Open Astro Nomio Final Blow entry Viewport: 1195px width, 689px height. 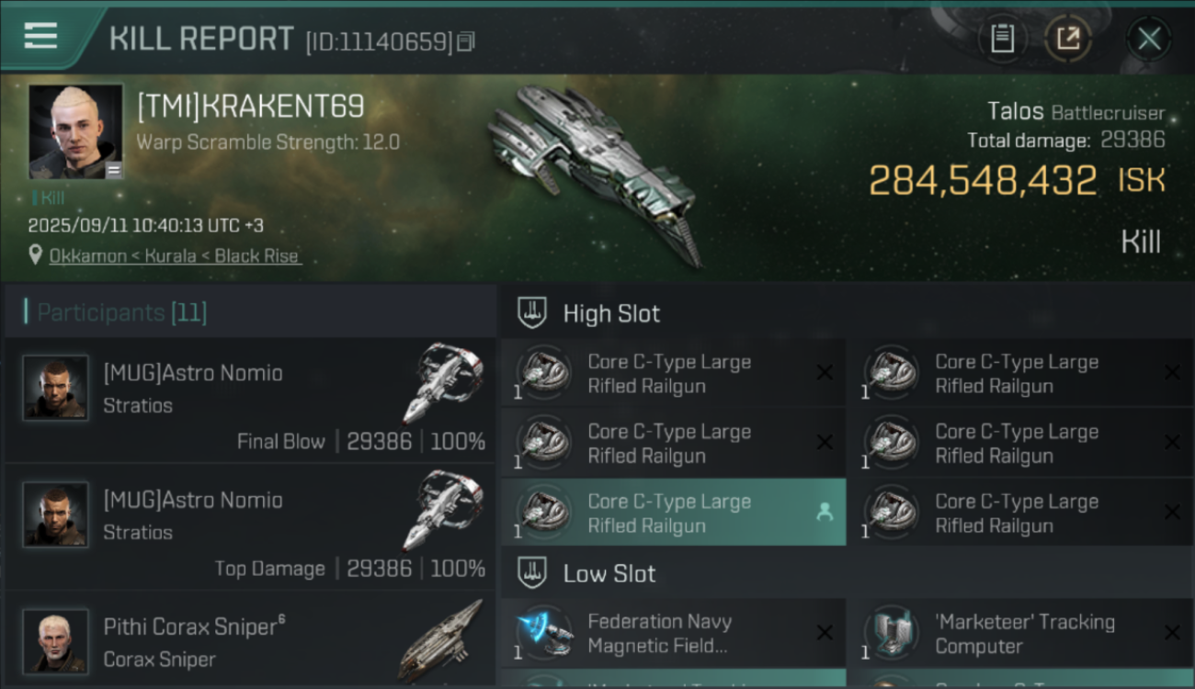coord(250,400)
